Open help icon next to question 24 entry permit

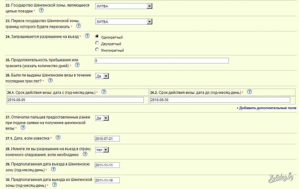(87, 36)
